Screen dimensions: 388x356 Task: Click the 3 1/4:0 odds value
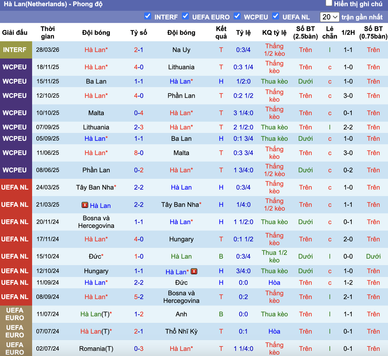(x=243, y=113)
